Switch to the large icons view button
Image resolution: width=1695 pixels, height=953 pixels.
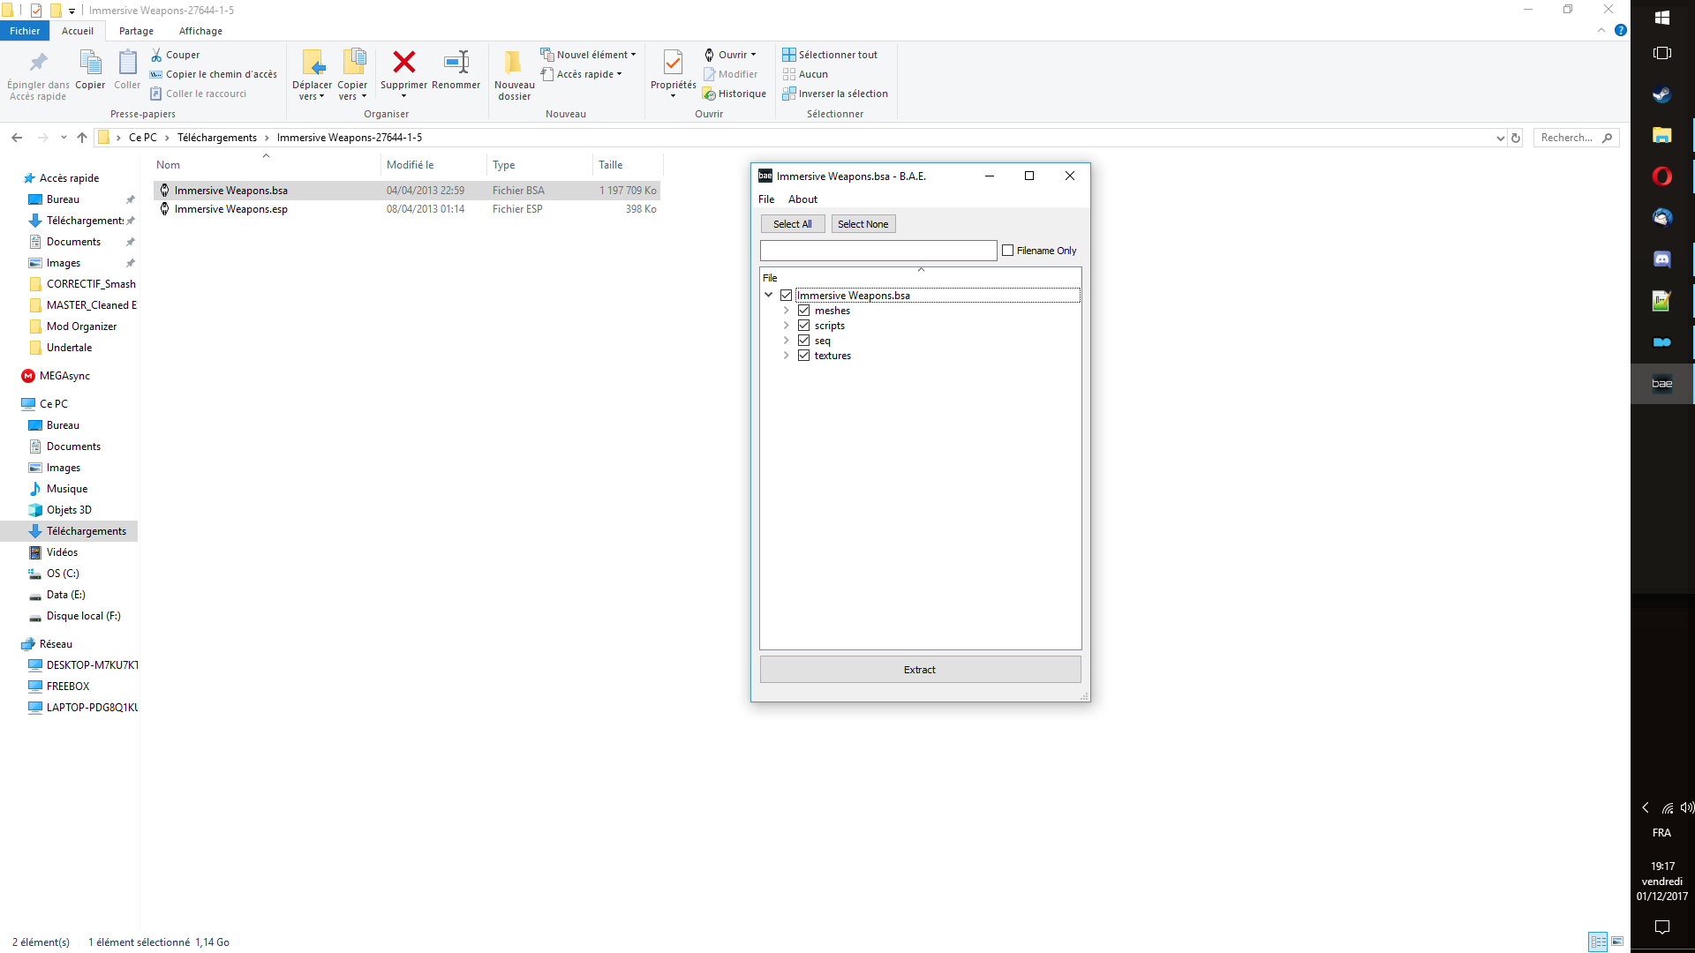[1617, 942]
